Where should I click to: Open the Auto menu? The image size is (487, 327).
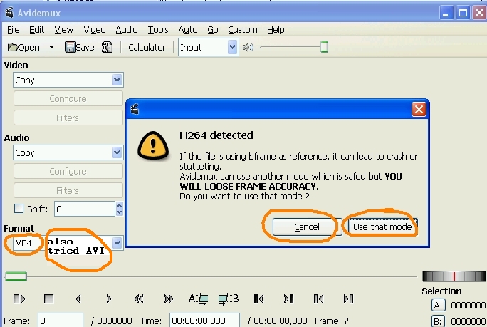coord(188,29)
